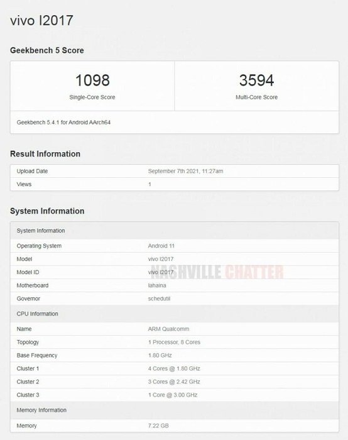Click the '3 Cores @ 2.42 GHz' value
The width and height of the screenshot is (348, 440).
tap(174, 382)
